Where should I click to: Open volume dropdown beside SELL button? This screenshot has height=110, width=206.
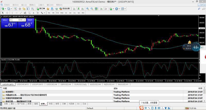(11, 20)
